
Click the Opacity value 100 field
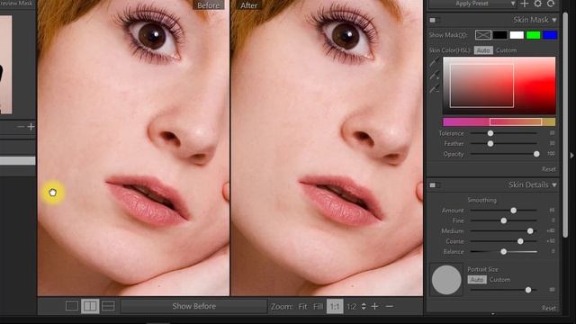pyautogui.click(x=551, y=154)
